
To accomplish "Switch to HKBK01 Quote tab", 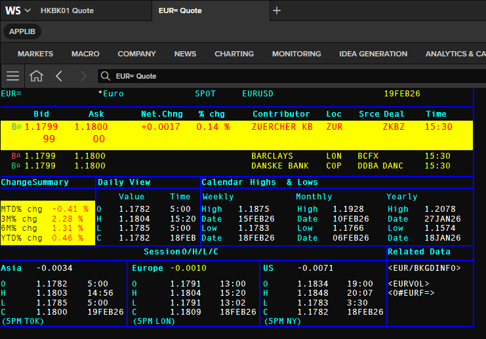I will click(68, 10).
